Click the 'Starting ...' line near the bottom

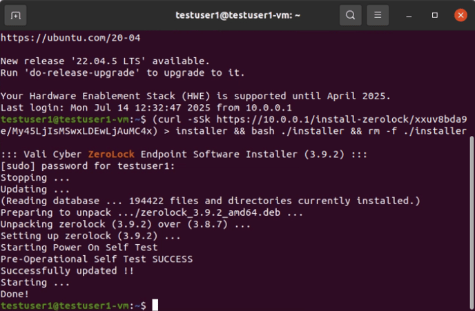(35, 283)
